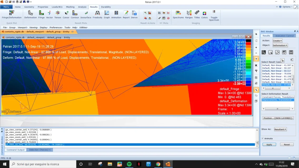This screenshot has width=299, height=168.
Task: Click the Display Attributes icon in RHS Window
Action: 277,52
